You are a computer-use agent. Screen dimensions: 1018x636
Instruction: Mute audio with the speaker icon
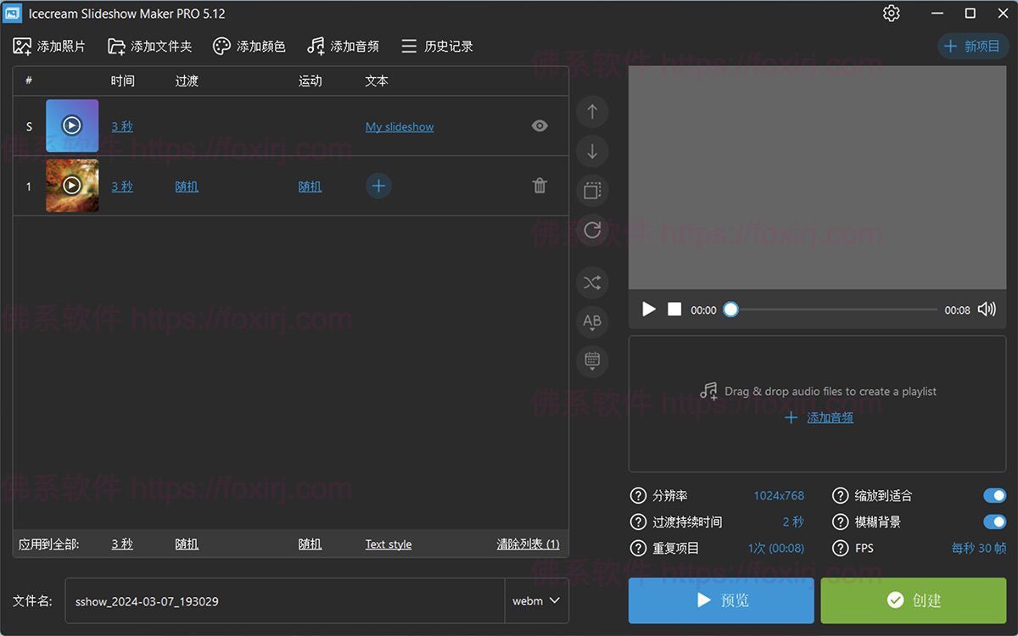(987, 310)
